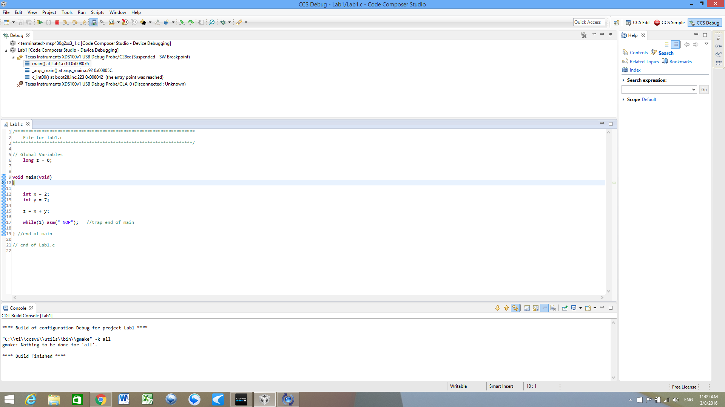Click the Bookmarks link in Help
Image resolution: width=725 pixels, height=407 pixels.
(x=680, y=62)
